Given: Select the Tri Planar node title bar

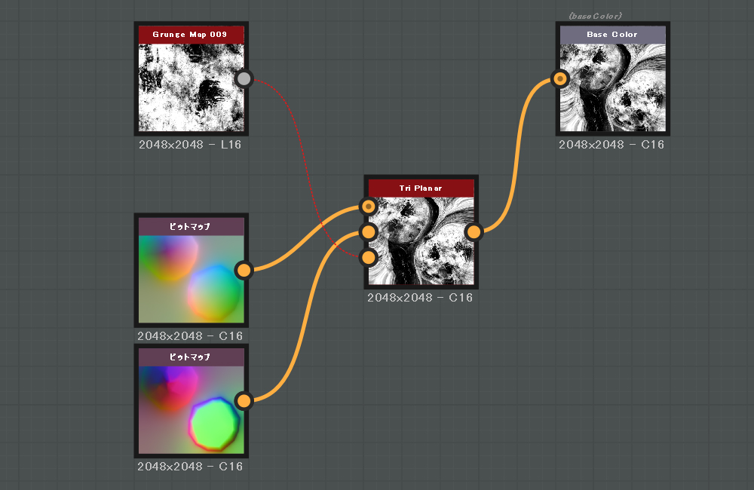Looking at the screenshot, I should pos(421,188).
